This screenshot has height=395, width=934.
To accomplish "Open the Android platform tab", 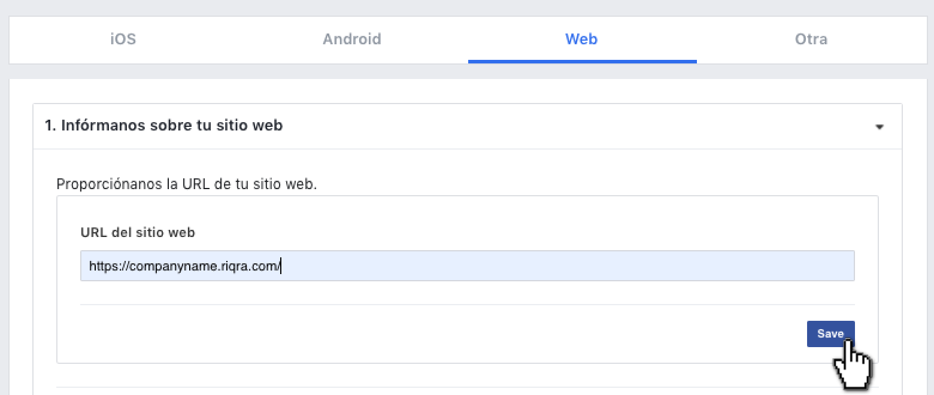I will coord(352,39).
